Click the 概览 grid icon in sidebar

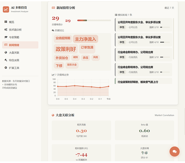click(6, 22)
